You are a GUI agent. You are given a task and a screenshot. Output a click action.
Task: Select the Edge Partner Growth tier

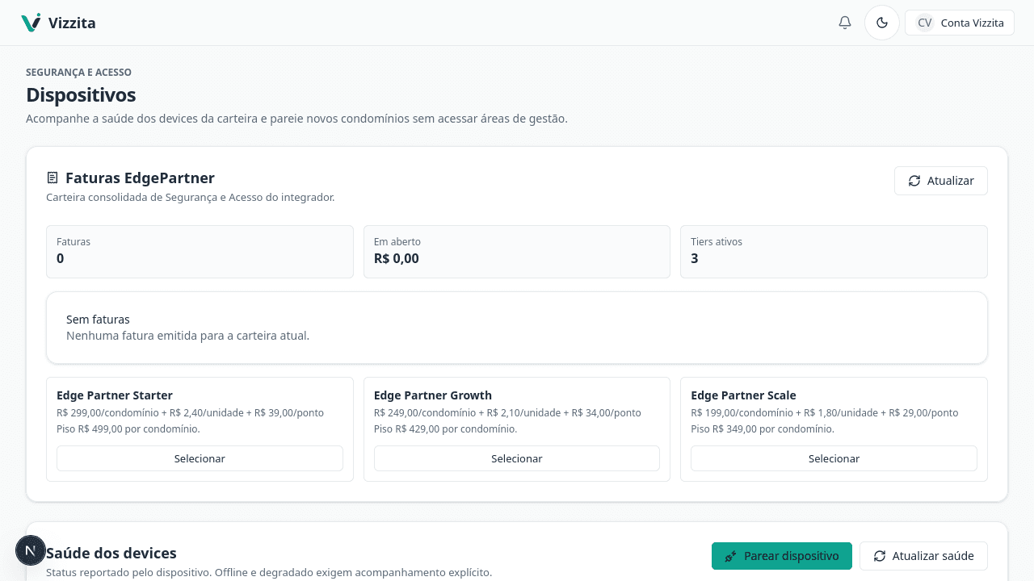tap(517, 458)
